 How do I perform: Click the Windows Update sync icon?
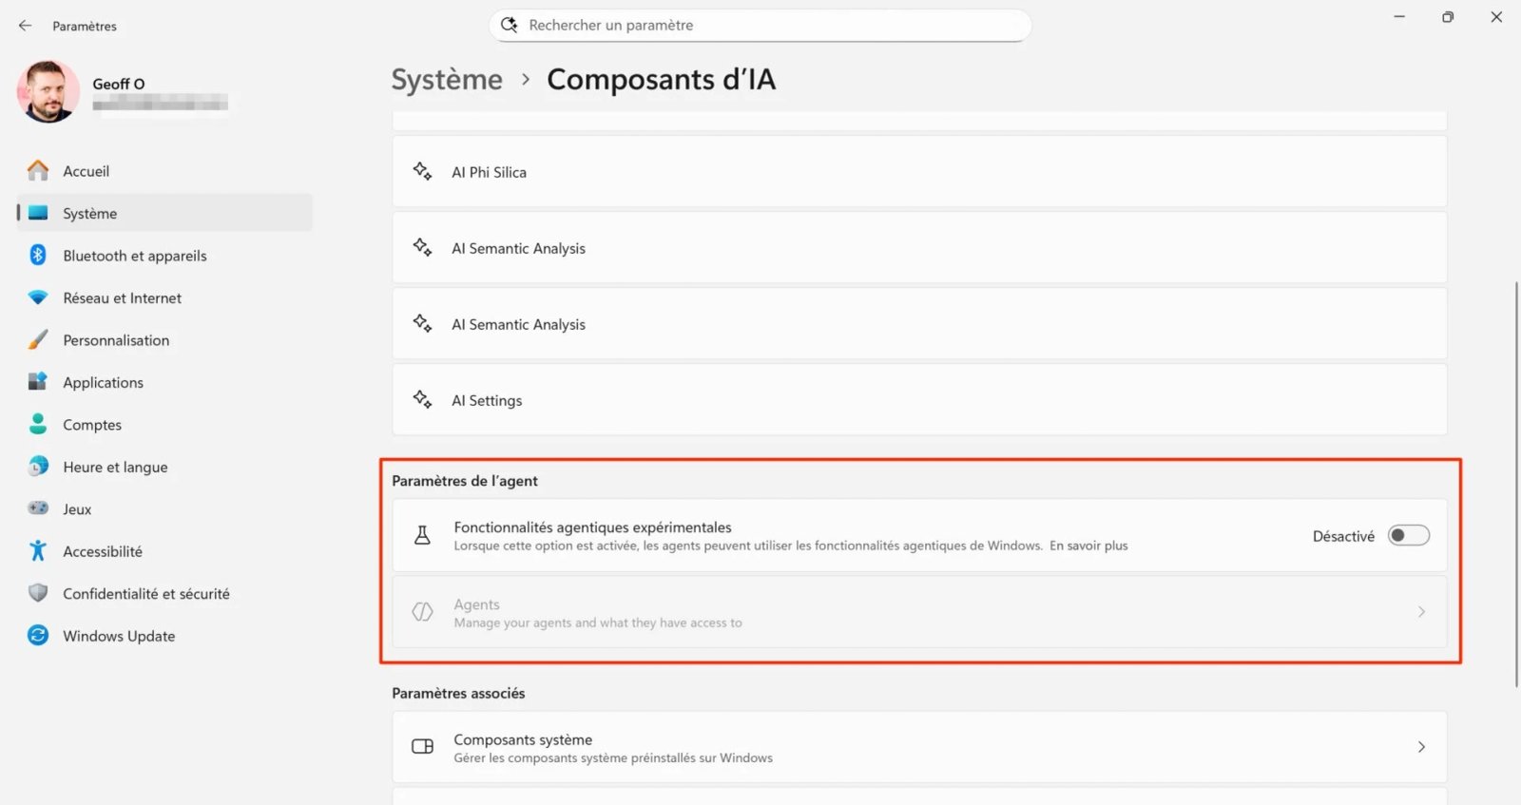point(38,635)
